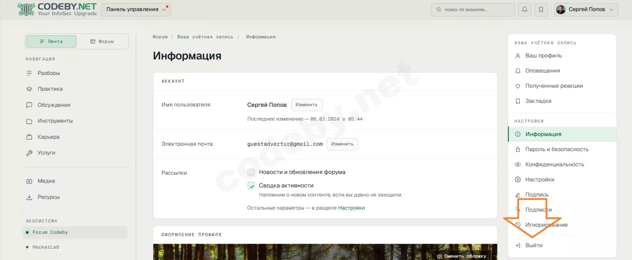
Task: Click the Практика layers icon
Action: point(29,89)
